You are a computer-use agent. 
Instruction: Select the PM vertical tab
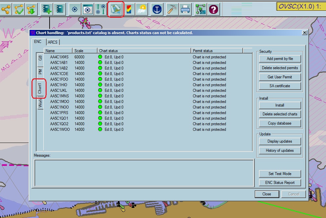(40, 71)
